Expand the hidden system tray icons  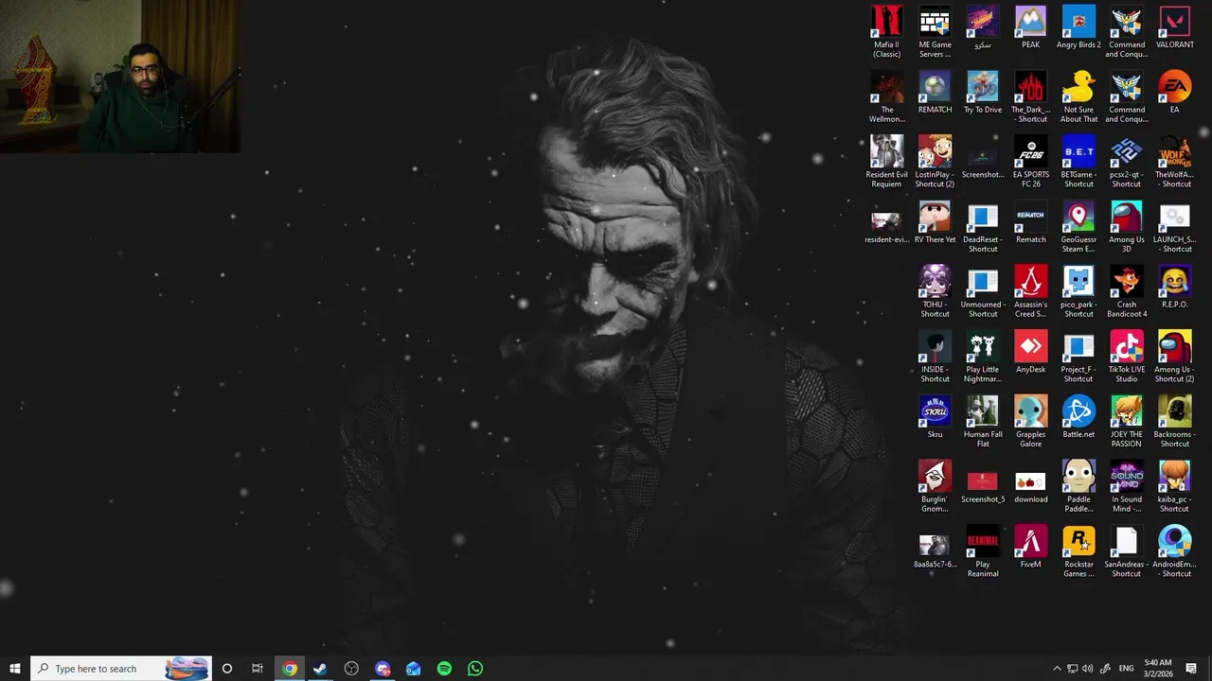pyautogui.click(x=1057, y=669)
